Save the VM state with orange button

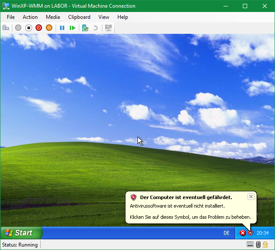pyautogui.click(x=49, y=28)
